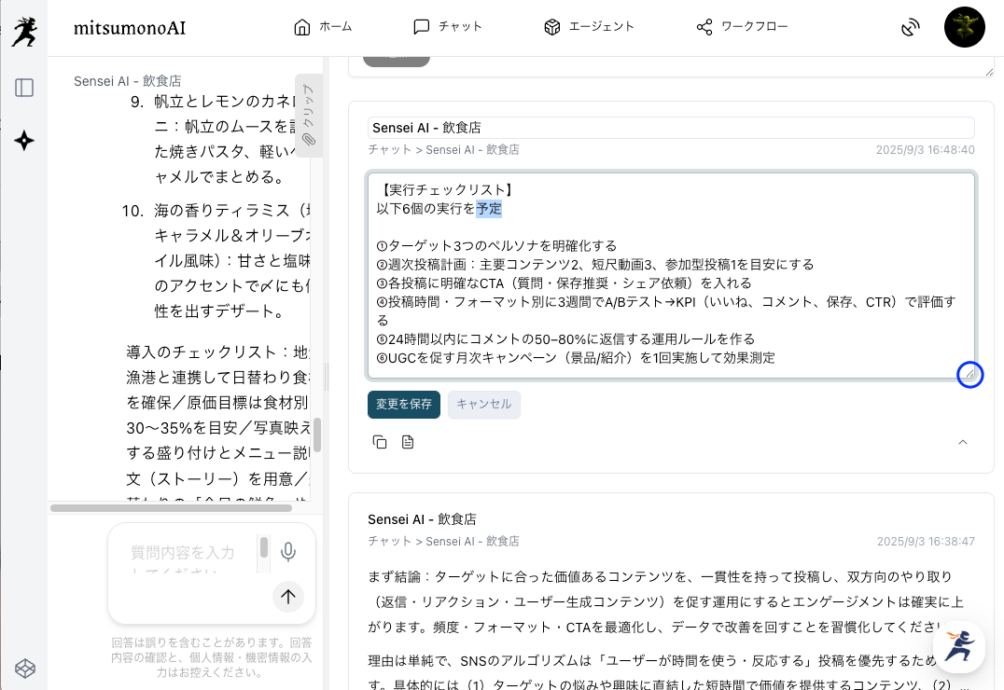Click the highlighted word 予定
The height and width of the screenshot is (690, 1004).
(489, 209)
